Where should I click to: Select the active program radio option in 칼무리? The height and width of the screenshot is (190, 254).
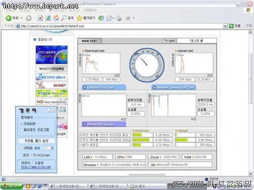click(21, 130)
